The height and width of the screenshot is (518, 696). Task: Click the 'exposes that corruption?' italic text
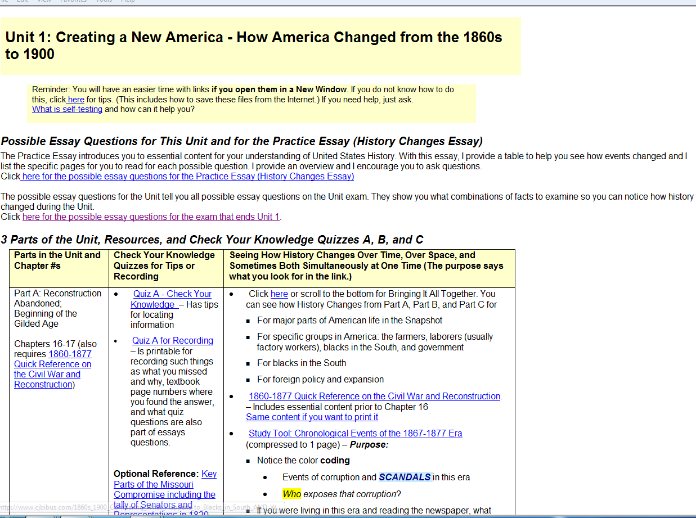point(352,494)
